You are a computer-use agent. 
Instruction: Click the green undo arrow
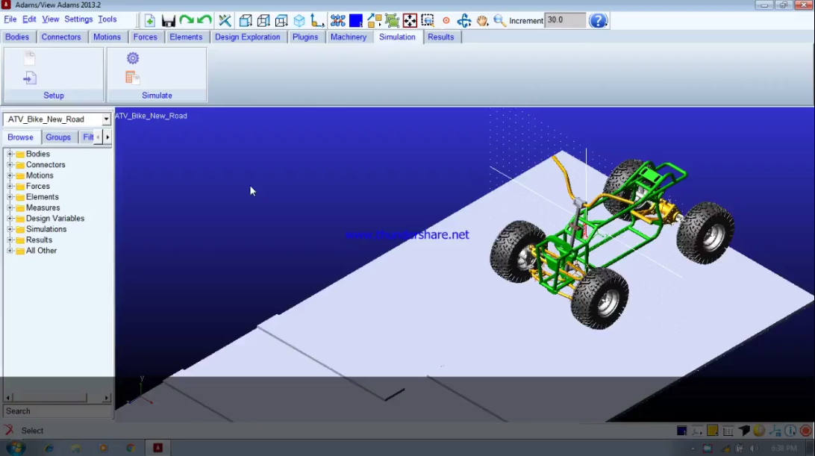point(204,21)
